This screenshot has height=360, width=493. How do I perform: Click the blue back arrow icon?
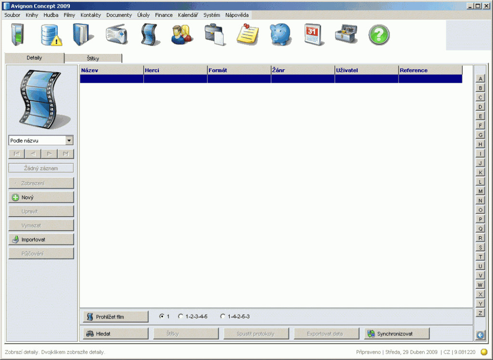480,335
